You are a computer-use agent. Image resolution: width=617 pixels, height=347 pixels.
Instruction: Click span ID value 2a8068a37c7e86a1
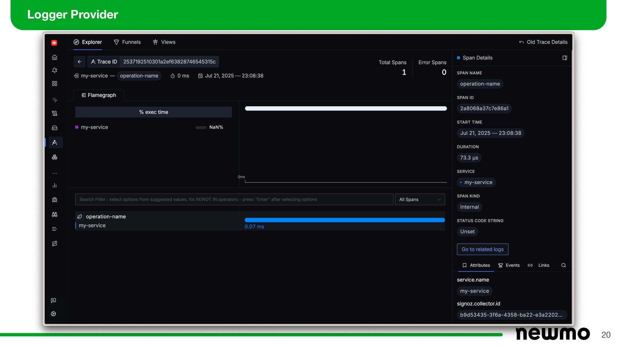tap(484, 109)
